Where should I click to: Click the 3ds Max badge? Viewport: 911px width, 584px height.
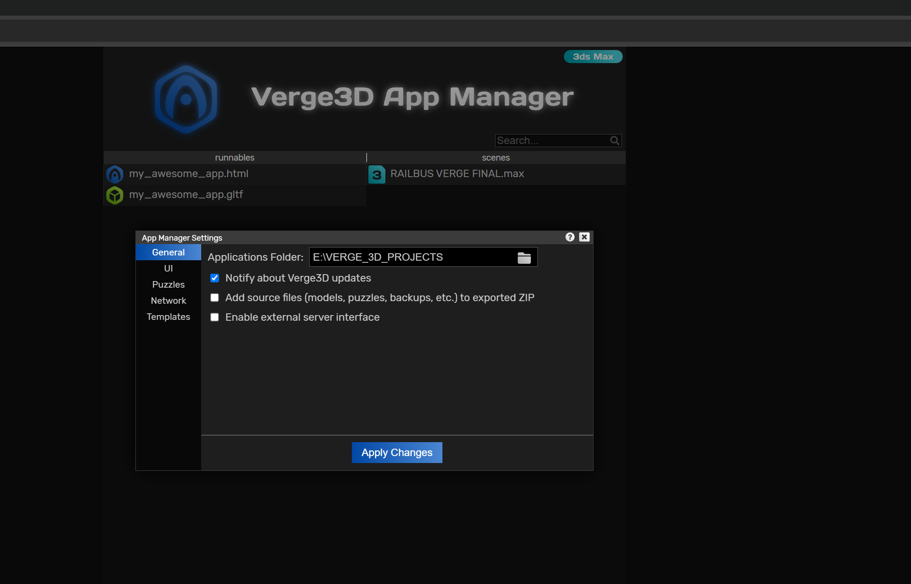(x=593, y=57)
